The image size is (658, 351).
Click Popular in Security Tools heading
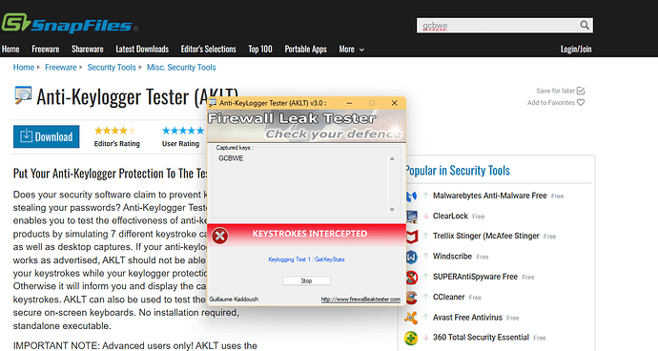coord(458,171)
